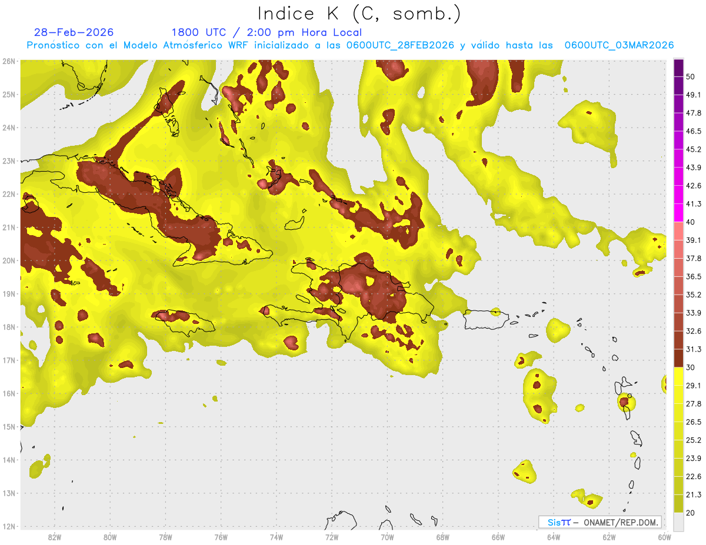Click the '21N' latitude label
Viewport: 706px width, 545px height.
tap(9, 227)
